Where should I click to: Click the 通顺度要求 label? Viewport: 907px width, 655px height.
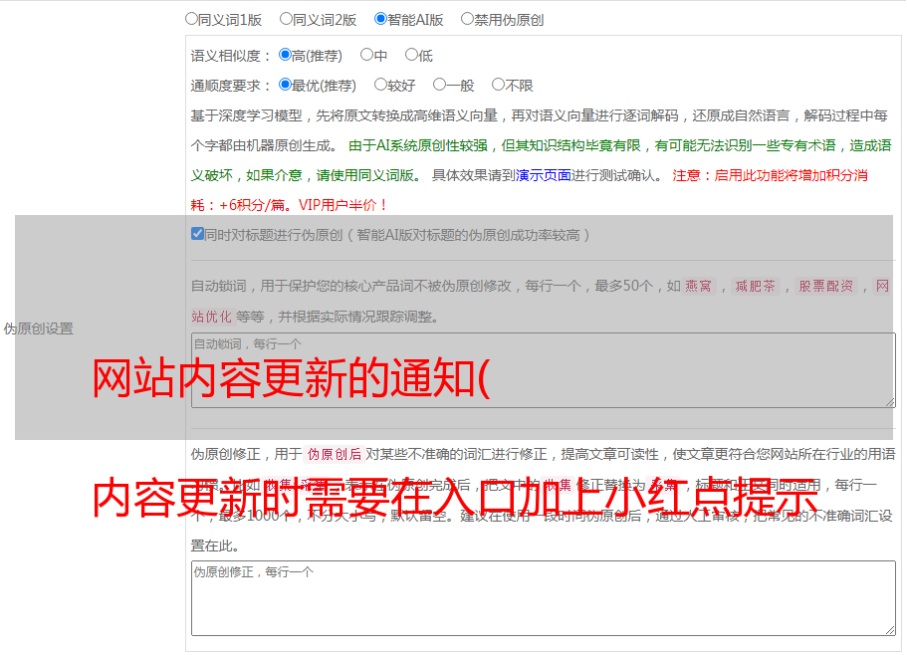point(230,86)
